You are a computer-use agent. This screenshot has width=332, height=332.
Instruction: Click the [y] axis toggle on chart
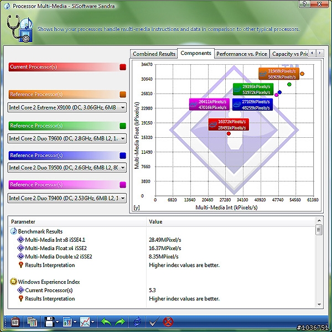pyautogui.click(x=137, y=207)
